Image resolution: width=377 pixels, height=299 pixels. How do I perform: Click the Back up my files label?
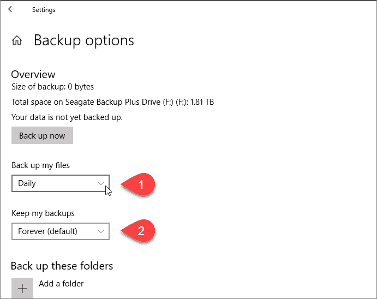[x=40, y=165]
